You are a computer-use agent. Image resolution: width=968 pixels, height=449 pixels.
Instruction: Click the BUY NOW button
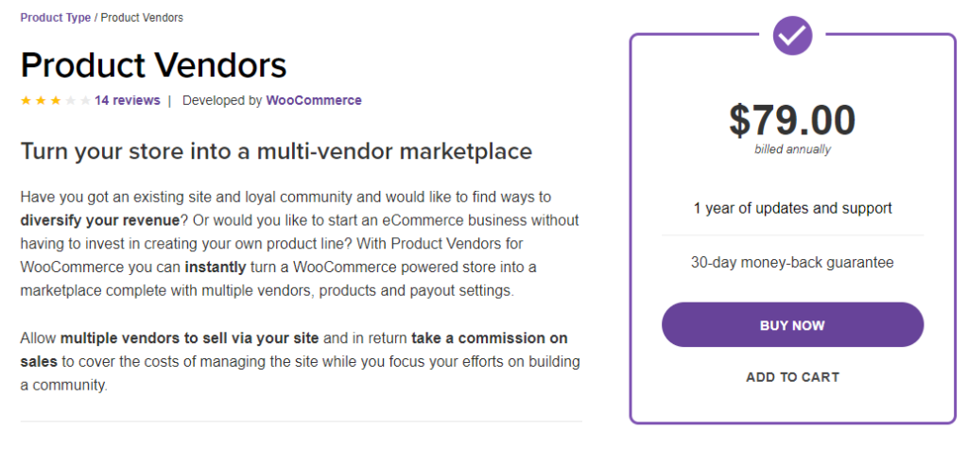[x=792, y=325]
